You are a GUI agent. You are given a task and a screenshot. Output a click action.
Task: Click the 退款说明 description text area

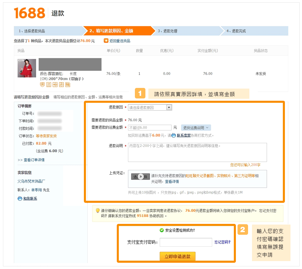[197, 152]
